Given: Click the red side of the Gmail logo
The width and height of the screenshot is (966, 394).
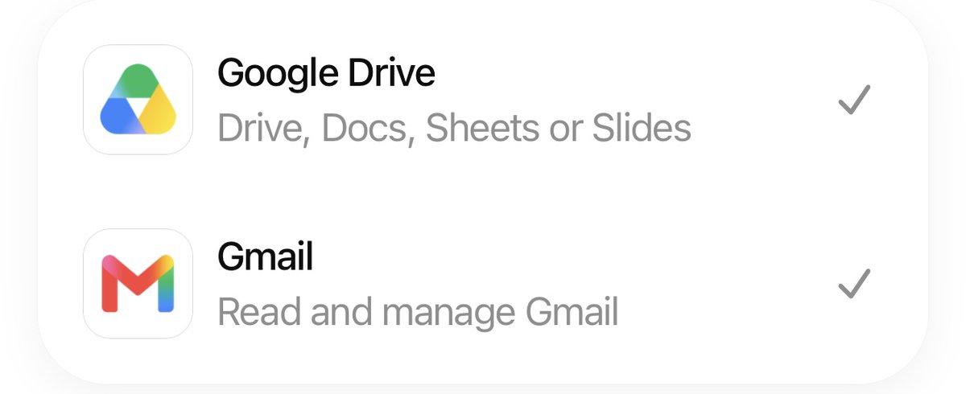Looking at the screenshot, I should click(109, 284).
